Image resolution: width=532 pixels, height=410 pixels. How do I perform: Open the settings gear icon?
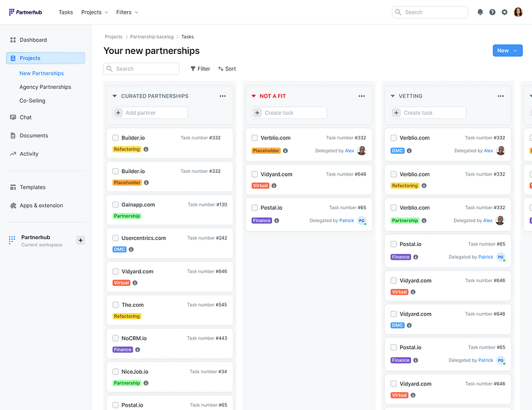tap(505, 12)
